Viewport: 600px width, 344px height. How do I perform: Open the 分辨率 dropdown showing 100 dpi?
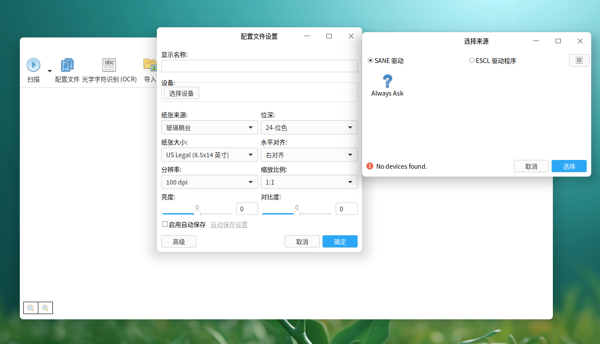[x=210, y=182]
